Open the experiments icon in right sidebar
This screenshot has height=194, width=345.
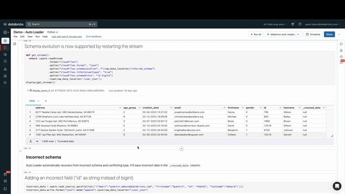pos(341,50)
